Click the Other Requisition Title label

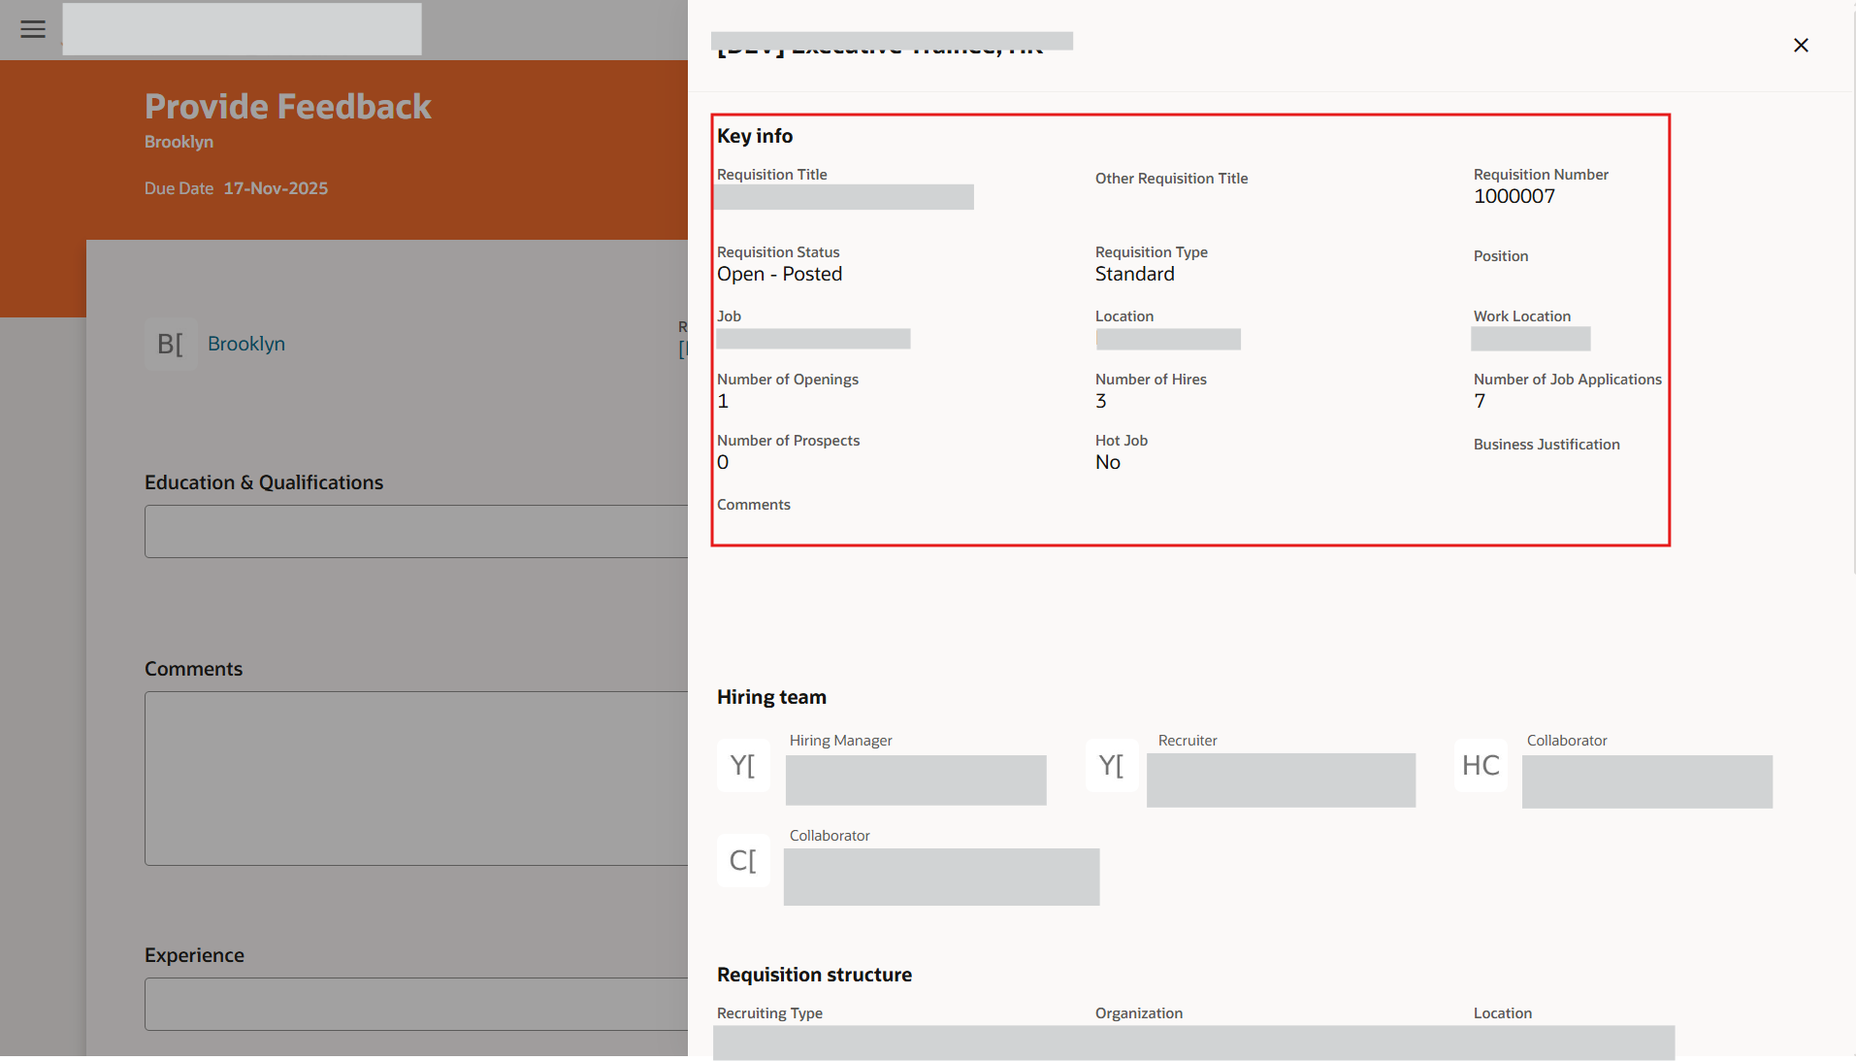tap(1171, 179)
